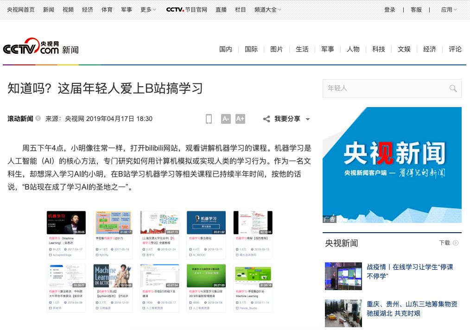Open the 我要分享 dropdown arrow
This screenshot has height=330, width=470.
307,120
